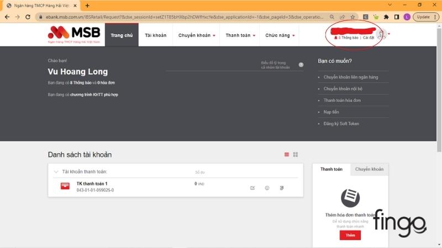Viewport: 442px width, 248px height.
Task: Open the purple Chrome profile avatar
Action: (x=407, y=17)
